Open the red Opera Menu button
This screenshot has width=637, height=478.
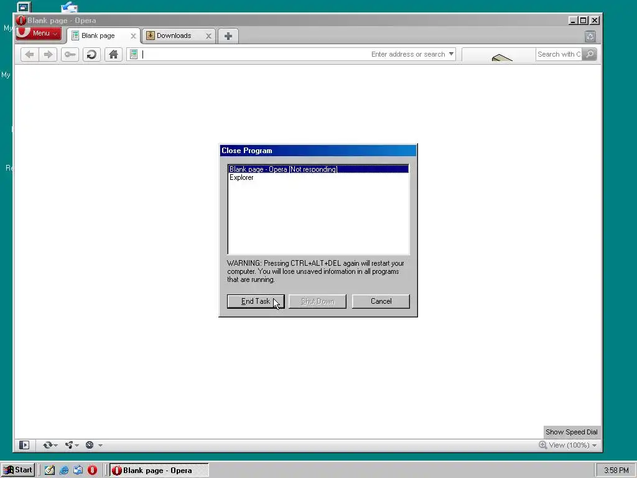pyautogui.click(x=39, y=34)
